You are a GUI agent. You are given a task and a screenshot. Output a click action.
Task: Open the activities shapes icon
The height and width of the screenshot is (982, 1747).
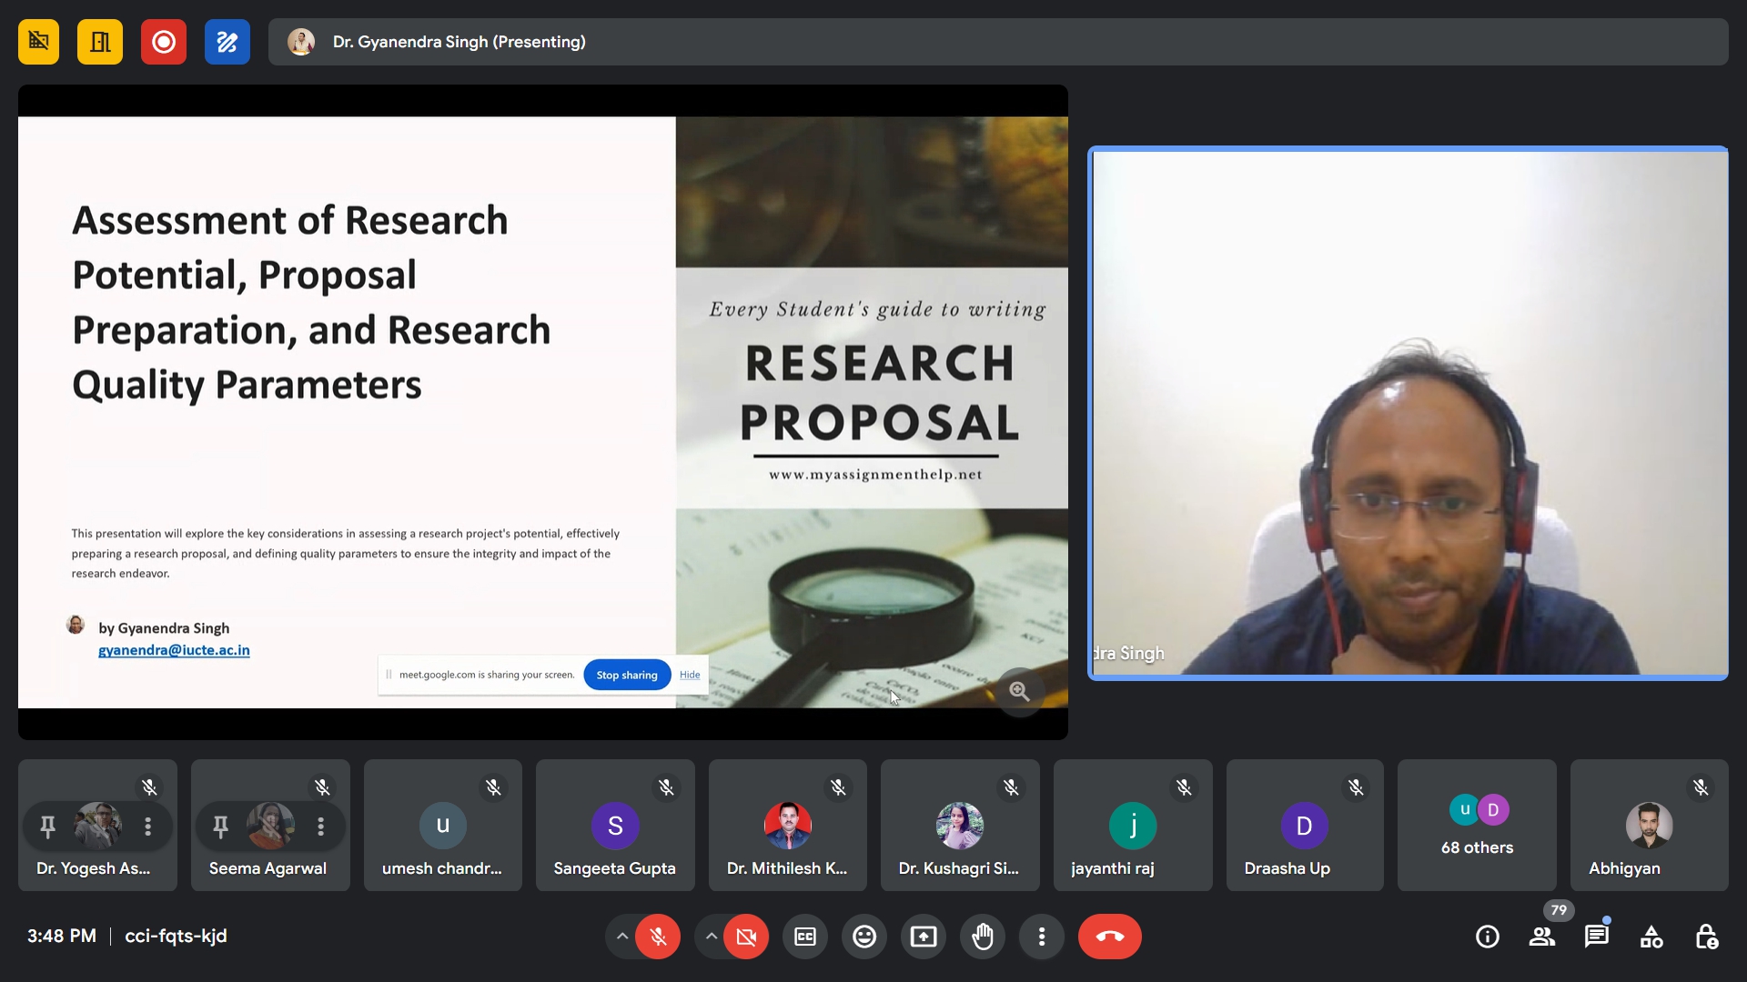coord(1651,937)
